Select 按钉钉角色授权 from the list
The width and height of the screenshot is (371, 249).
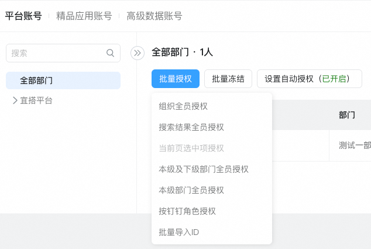tap(187, 211)
